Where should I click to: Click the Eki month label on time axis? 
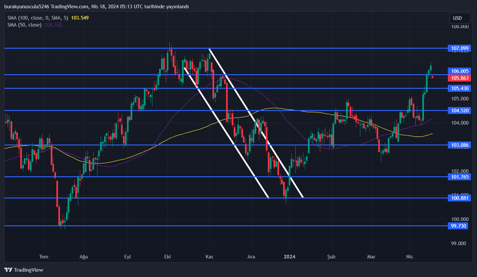tap(167, 257)
